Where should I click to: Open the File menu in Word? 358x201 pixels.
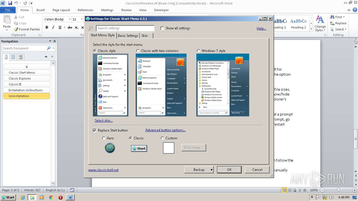pyautogui.click(x=8, y=10)
